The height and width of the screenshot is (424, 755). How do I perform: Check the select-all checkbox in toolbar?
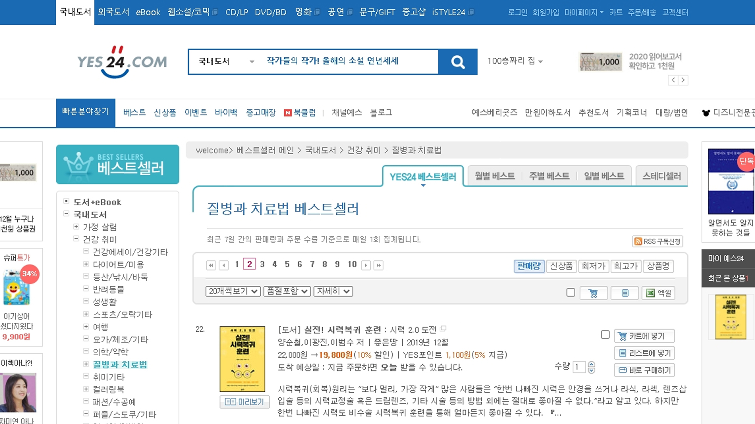tap(571, 292)
